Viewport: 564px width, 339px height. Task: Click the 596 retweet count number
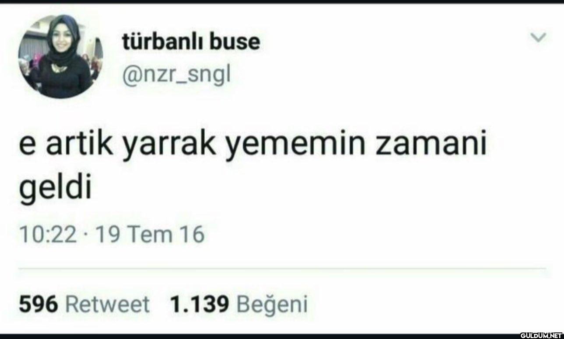[x=39, y=304]
